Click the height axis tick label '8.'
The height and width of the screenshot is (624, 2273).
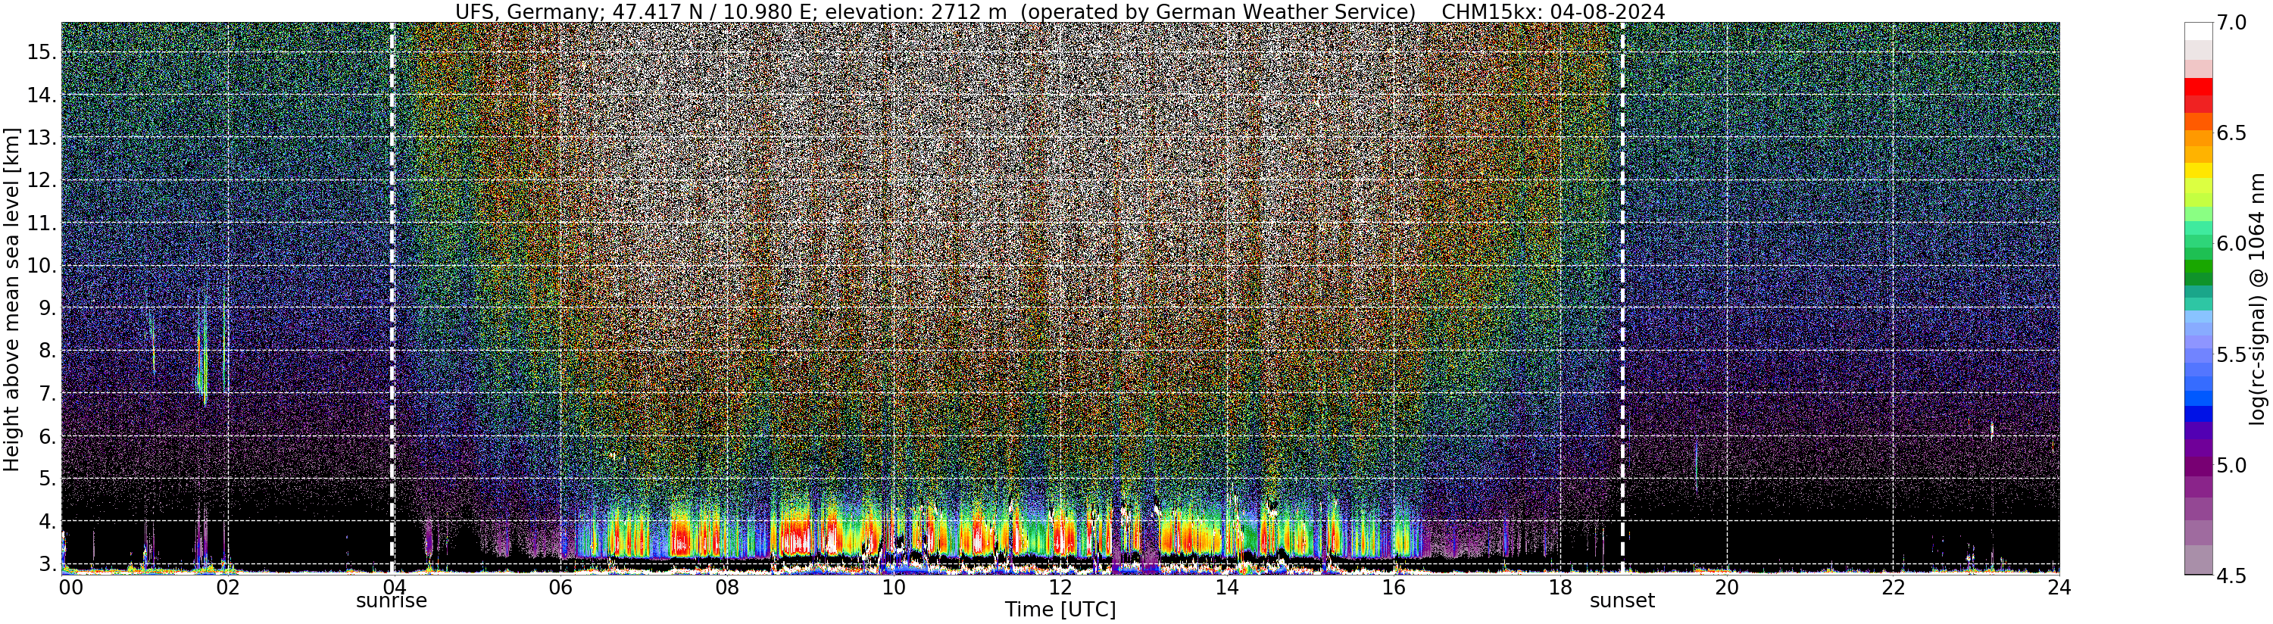pos(48,351)
